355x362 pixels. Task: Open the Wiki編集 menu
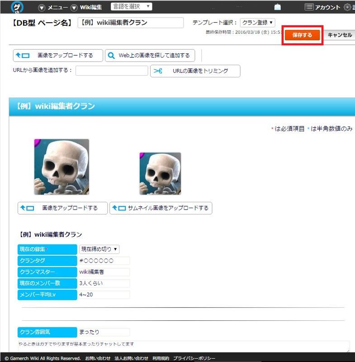[x=87, y=7]
